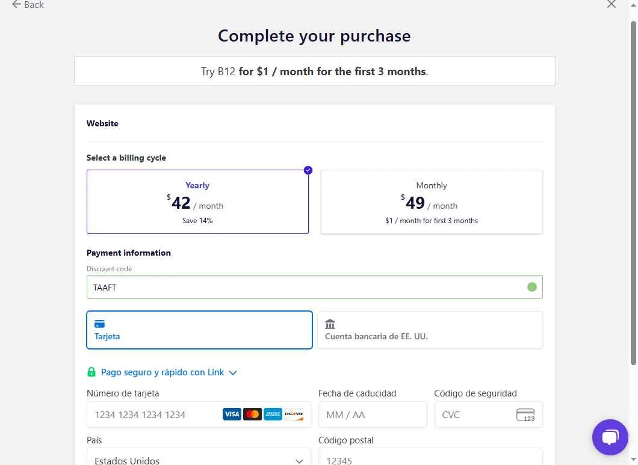Click the 'Try B12 for $1 / month' banner
The image size is (638, 465).
click(x=315, y=71)
